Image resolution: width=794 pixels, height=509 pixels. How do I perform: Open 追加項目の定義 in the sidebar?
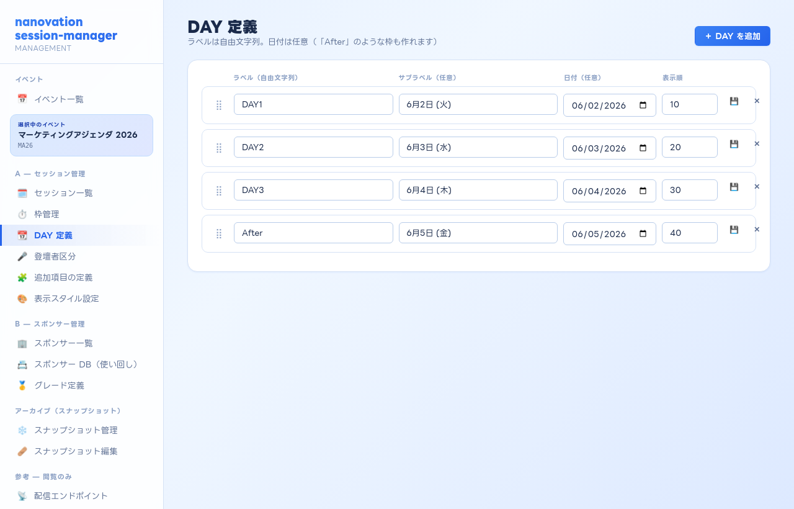click(82, 277)
